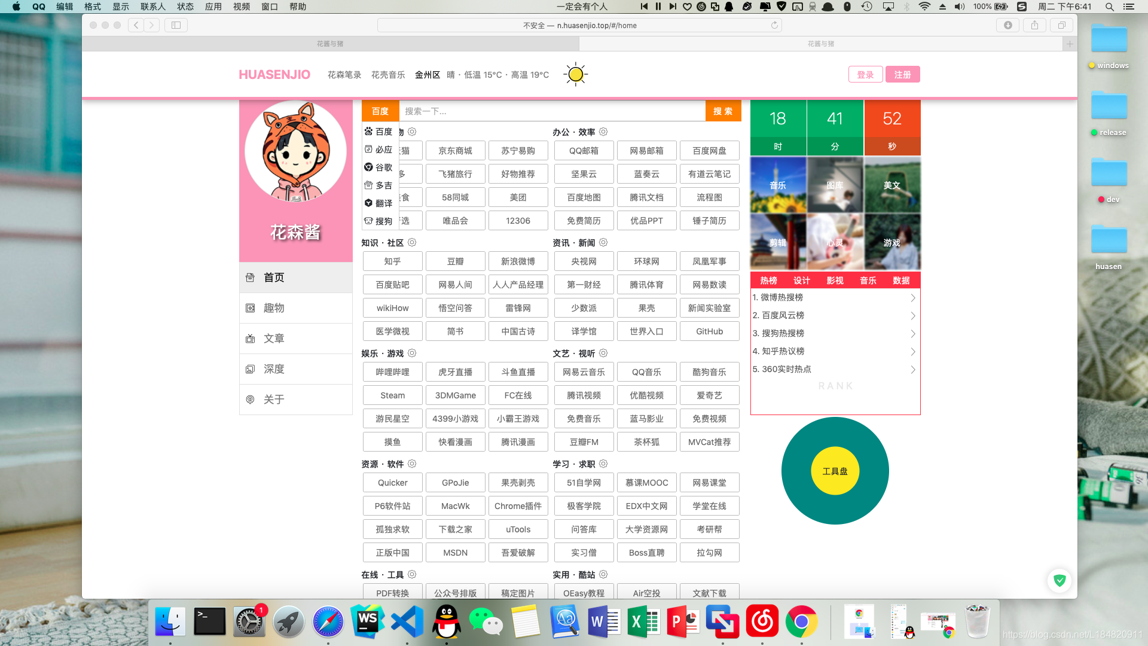Open the 趣物 sidebar item
Screen dimensions: 1148x646
pos(296,308)
